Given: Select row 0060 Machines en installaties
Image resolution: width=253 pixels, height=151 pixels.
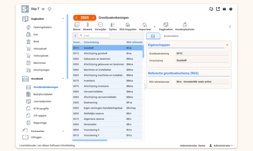Looking at the screenshot, I should 107,70.
